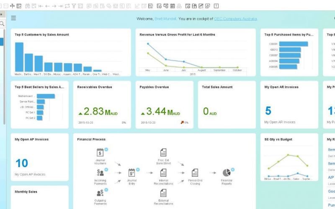The width and height of the screenshot is (335, 209).
Task: Open External Reconciliations document icon
Action: 163,193
